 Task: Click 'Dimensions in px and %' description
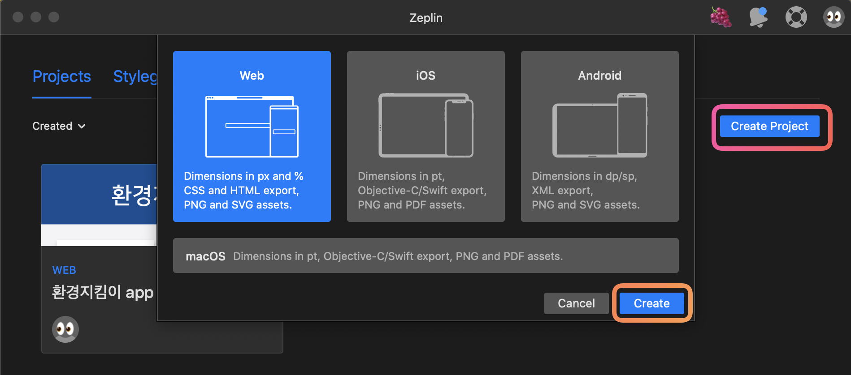pos(243,176)
